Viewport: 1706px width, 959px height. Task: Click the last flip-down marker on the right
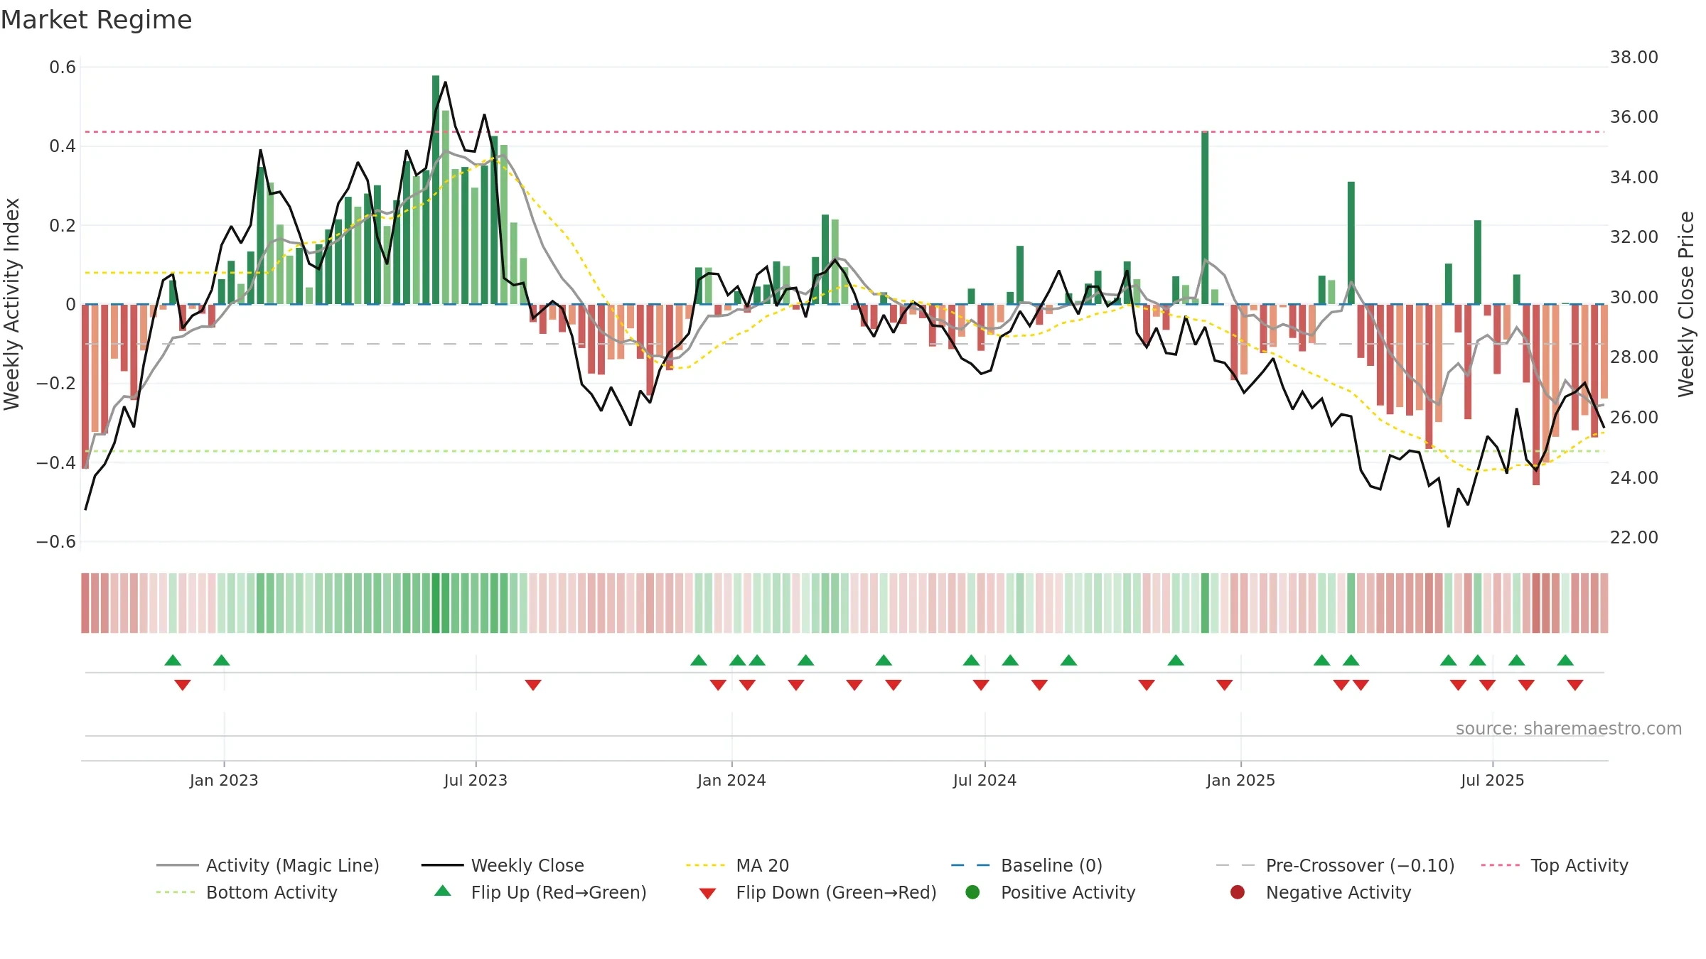pos(1574,685)
